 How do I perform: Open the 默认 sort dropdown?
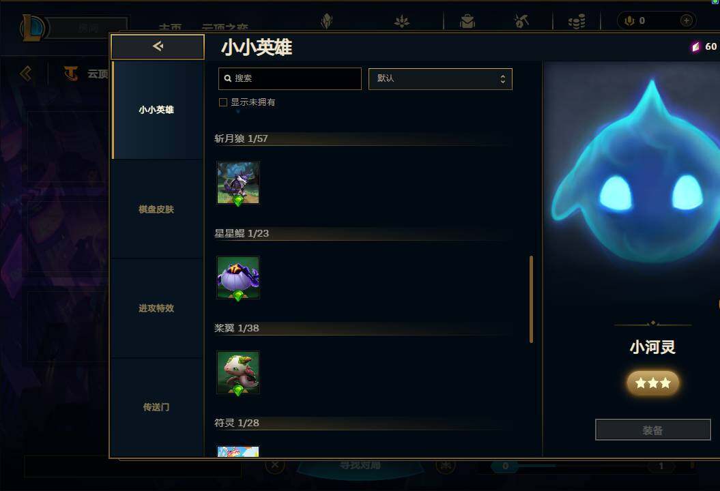[440, 79]
